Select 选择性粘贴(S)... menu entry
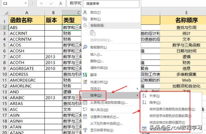The width and height of the screenshot is (206, 134). tap(101, 40)
